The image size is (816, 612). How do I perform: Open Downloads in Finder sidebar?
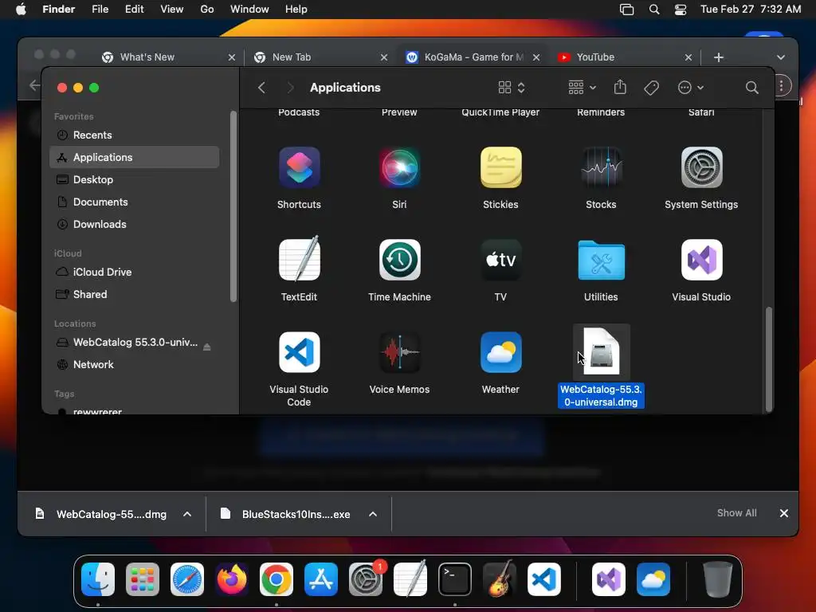[x=134, y=224]
